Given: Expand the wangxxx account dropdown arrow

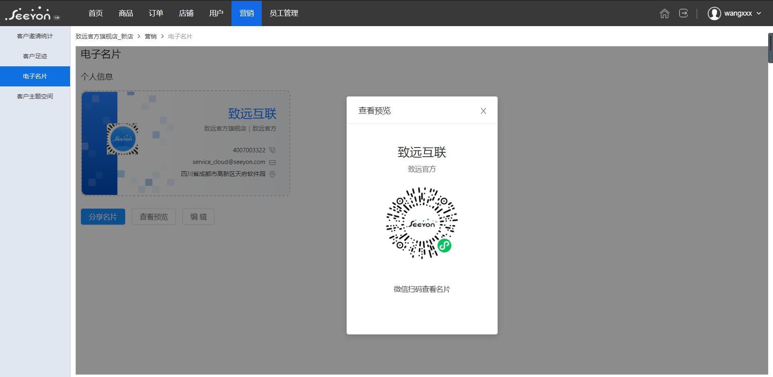Looking at the screenshot, I should [759, 13].
